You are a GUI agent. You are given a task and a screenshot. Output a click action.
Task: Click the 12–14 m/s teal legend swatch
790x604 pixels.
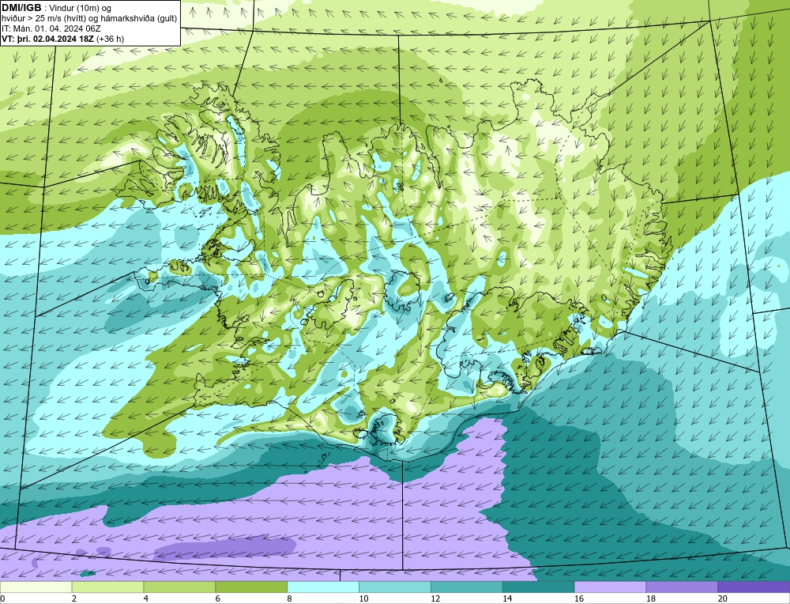(467, 587)
